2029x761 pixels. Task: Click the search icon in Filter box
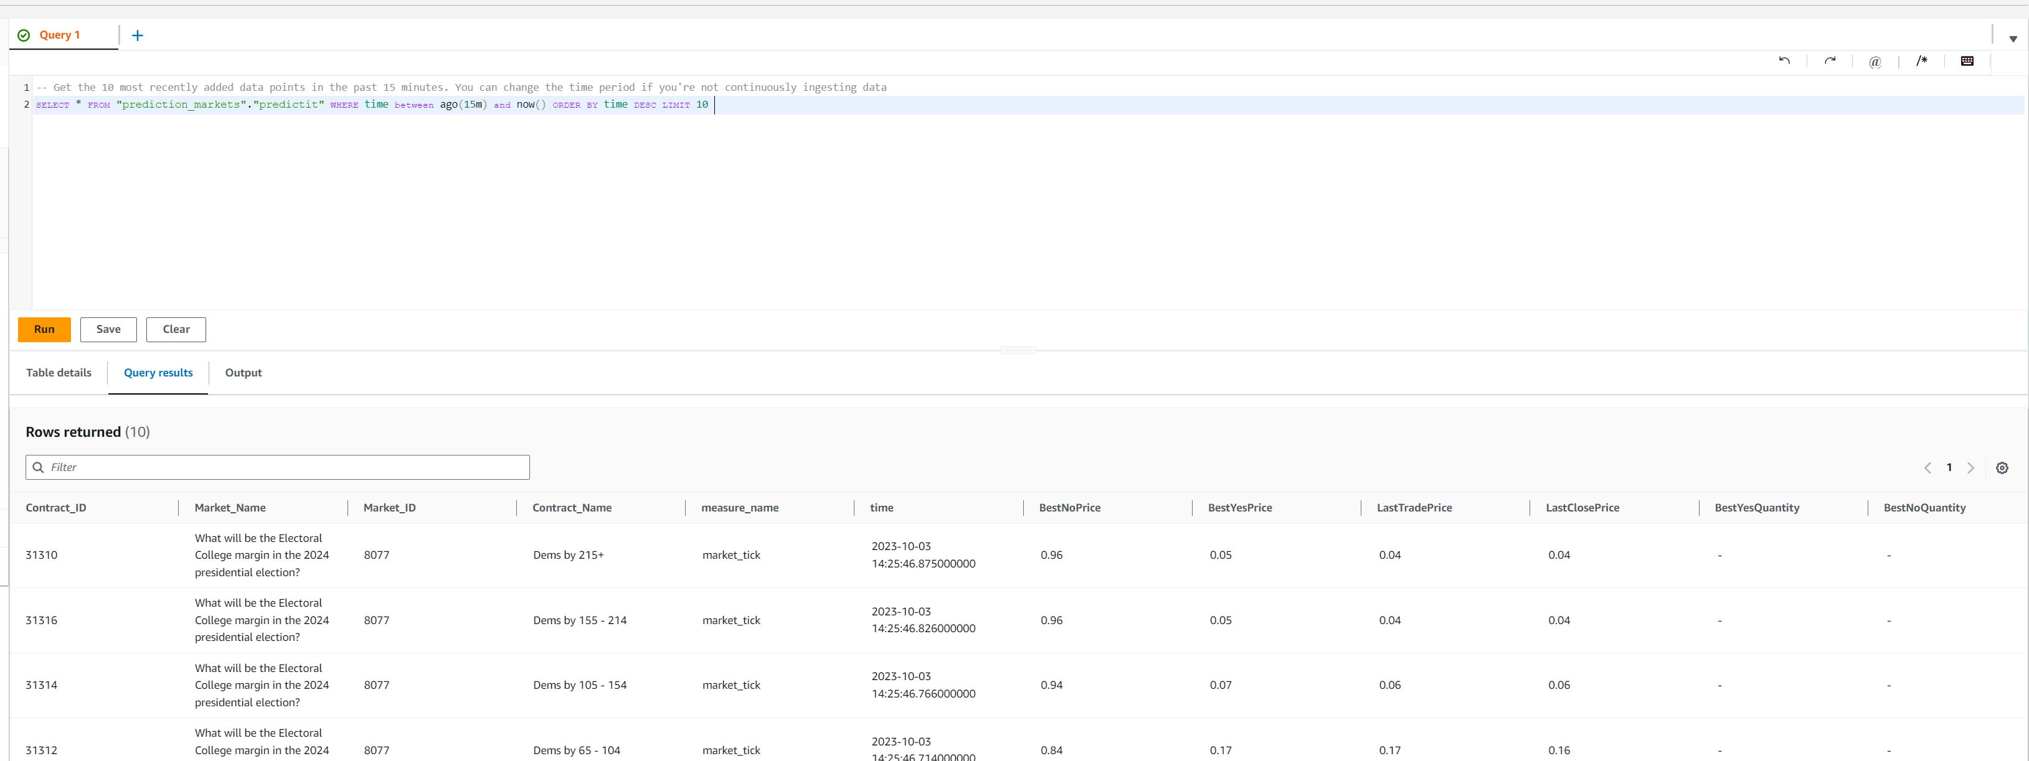click(38, 467)
